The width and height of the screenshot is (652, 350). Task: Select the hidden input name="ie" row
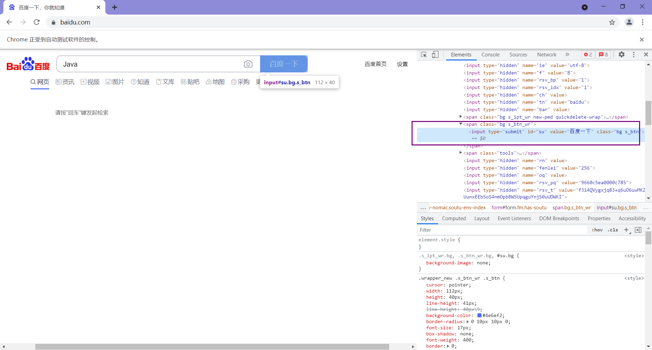[x=531, y=65]
